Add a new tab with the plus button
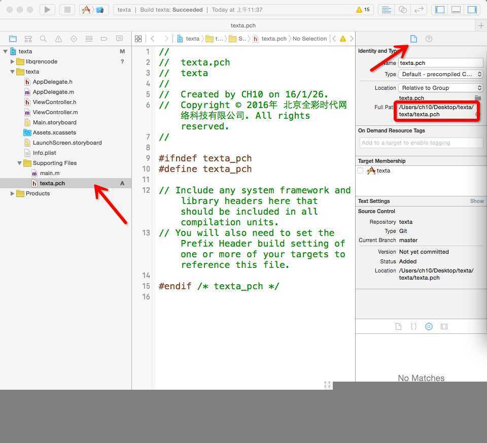Screen dimensions: 487x443 coord(481,25)
